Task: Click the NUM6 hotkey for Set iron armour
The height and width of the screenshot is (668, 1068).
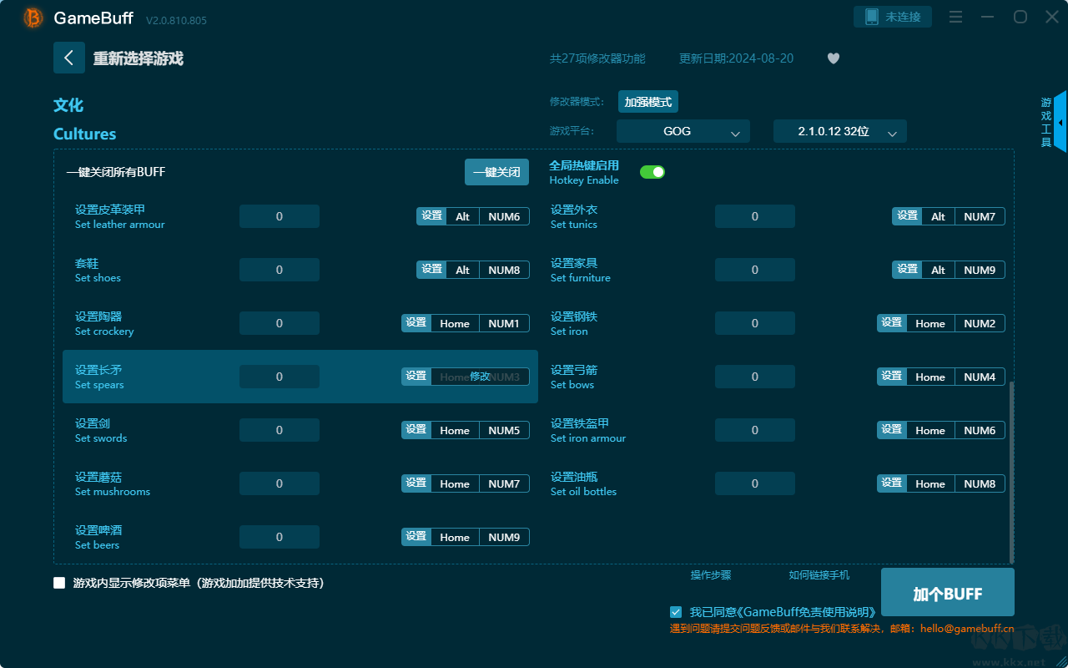Action: (980, 430)
